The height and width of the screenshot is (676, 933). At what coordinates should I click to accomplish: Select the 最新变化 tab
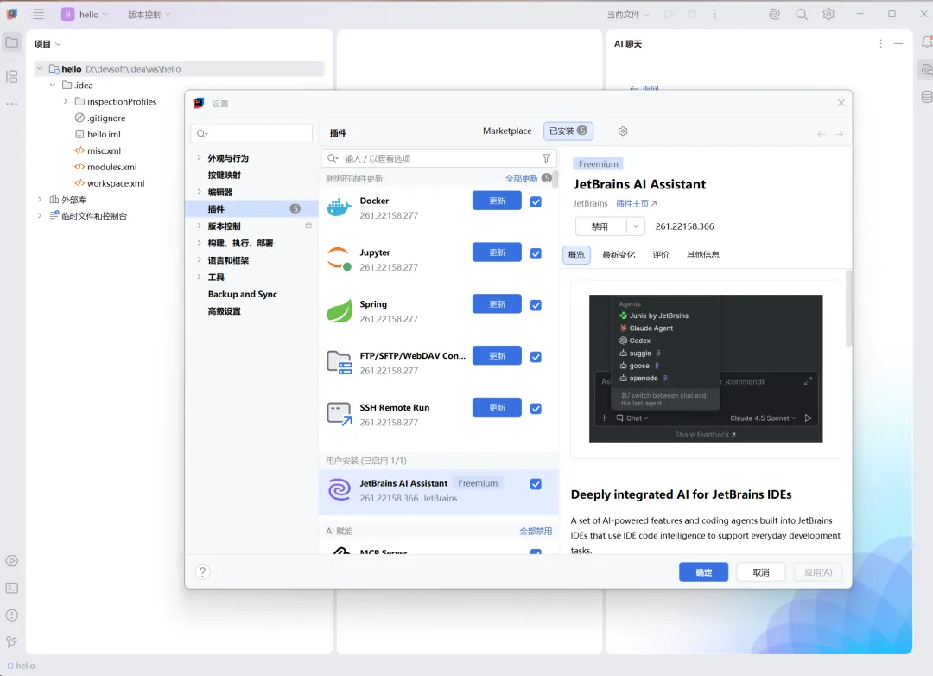[x=619, y=255]
